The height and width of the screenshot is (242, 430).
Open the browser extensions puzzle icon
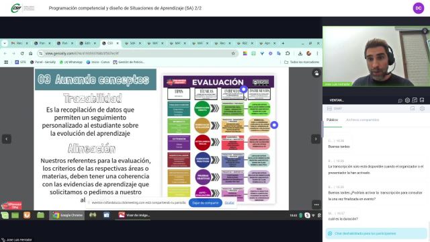(288, 54)
